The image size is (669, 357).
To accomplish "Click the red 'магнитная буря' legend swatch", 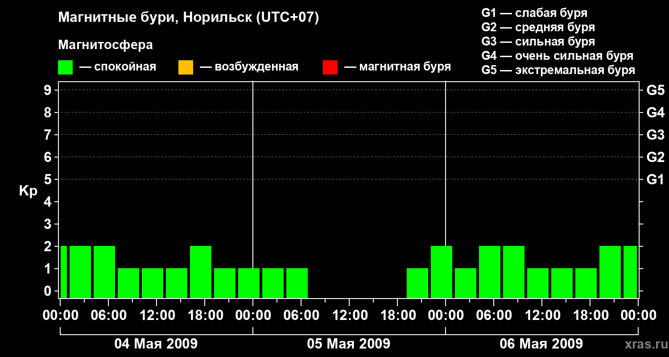I will [330, 67].
